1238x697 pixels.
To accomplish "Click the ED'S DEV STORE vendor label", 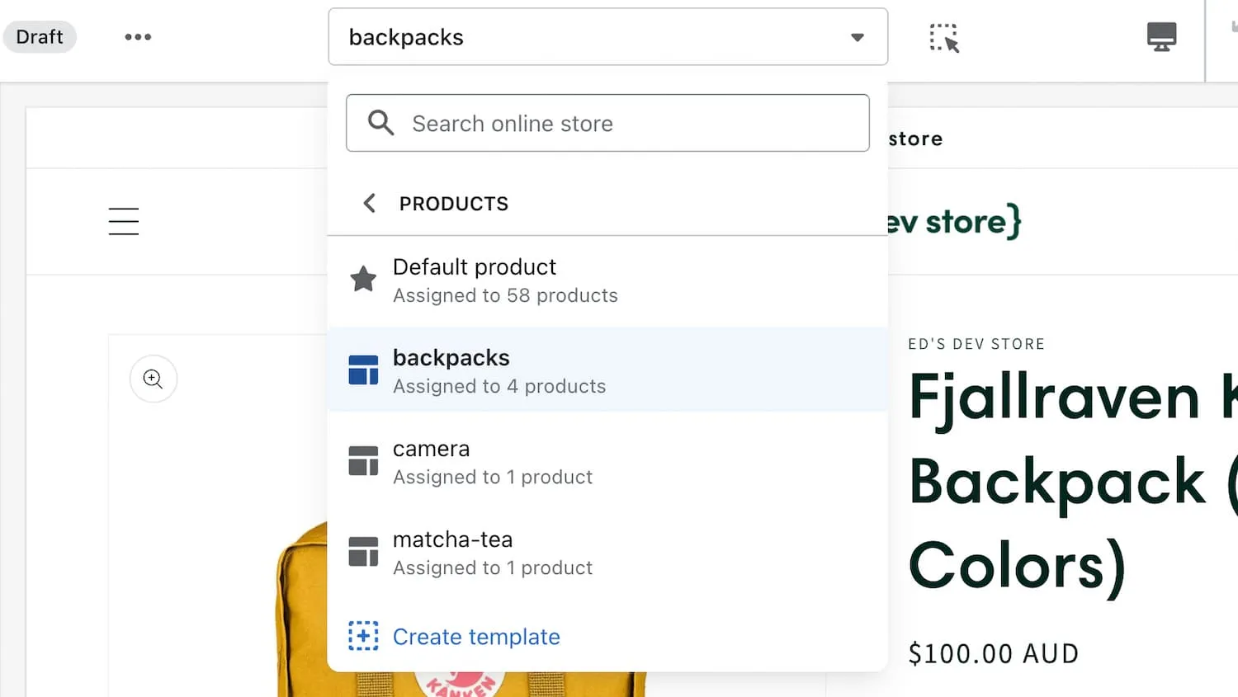I will click(x=976, y=344).
